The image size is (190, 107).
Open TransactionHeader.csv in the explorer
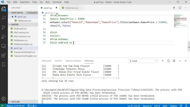coord(23,56)
